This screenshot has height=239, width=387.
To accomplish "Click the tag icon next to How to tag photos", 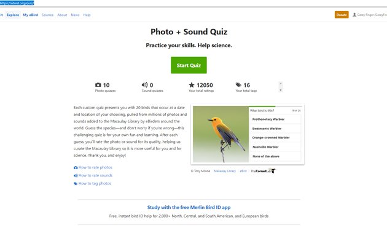I will tap(76, 184).
